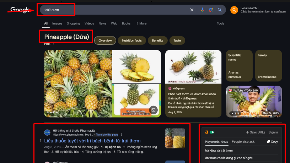Click the orange Local search extension icon
This screenshot has height=163, width=290.
pyautogui.click(x=234, y=10)
